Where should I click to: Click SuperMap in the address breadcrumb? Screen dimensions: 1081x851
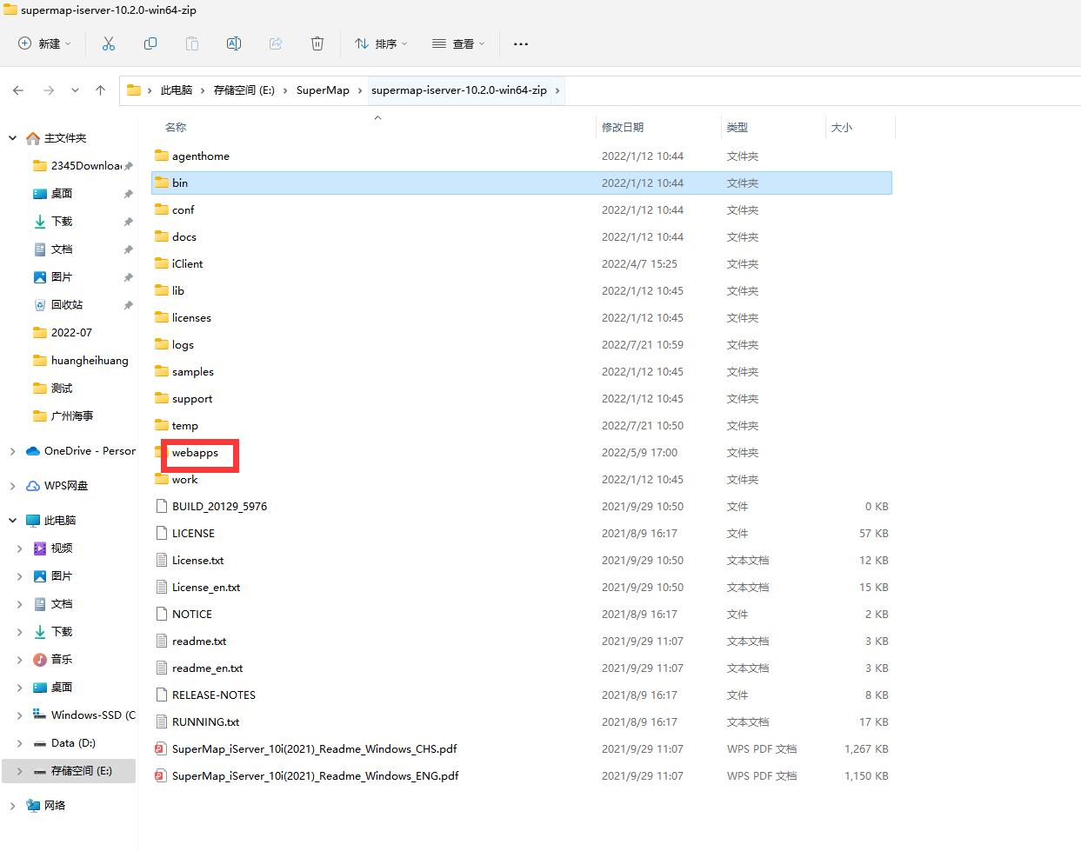pyautogui.click(x=323, y=90)
